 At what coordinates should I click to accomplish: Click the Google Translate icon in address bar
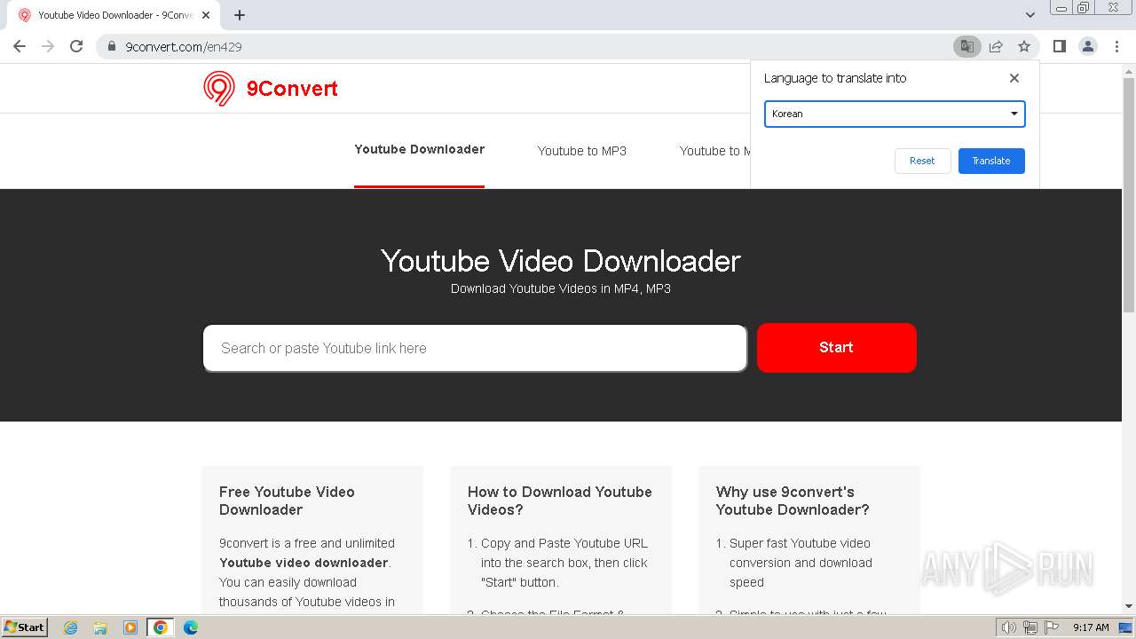[x=966, y=46]
